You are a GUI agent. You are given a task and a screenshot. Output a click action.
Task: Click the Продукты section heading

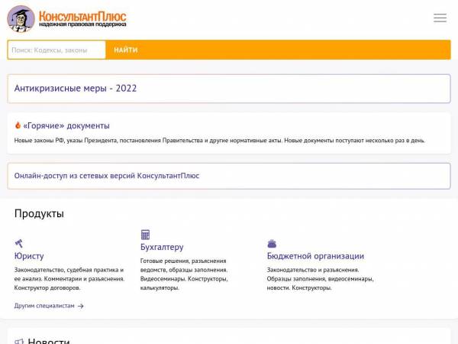tap(39, 213)
